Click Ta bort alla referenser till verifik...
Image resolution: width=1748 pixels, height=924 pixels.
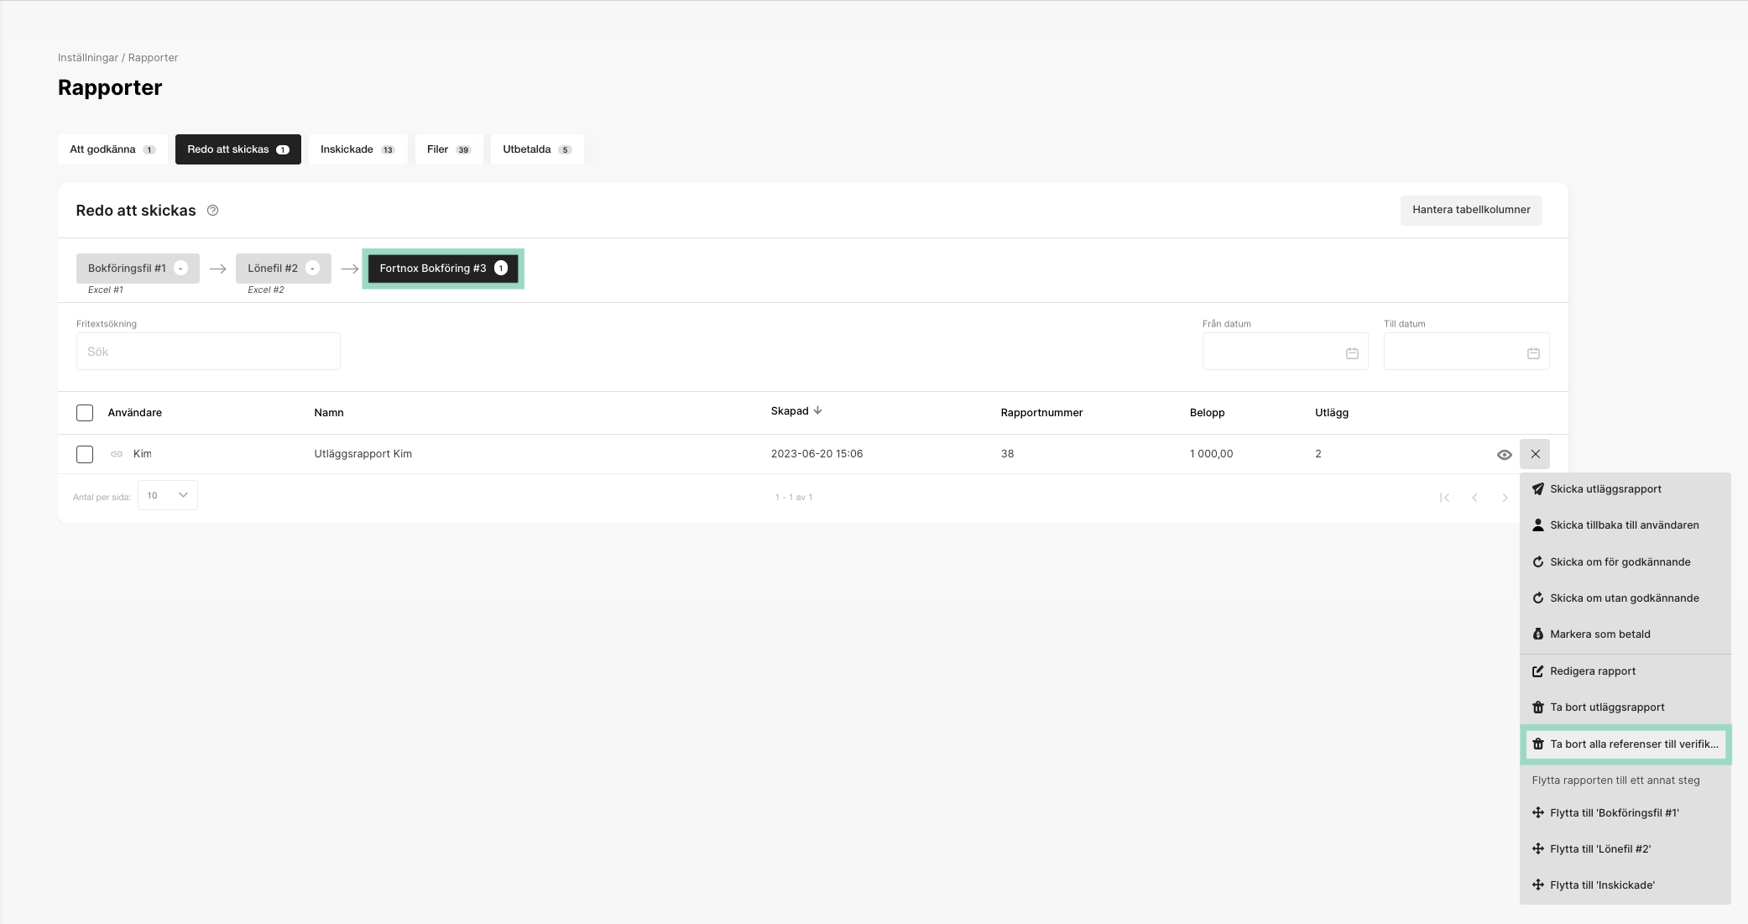click(x=1625, y=744)
